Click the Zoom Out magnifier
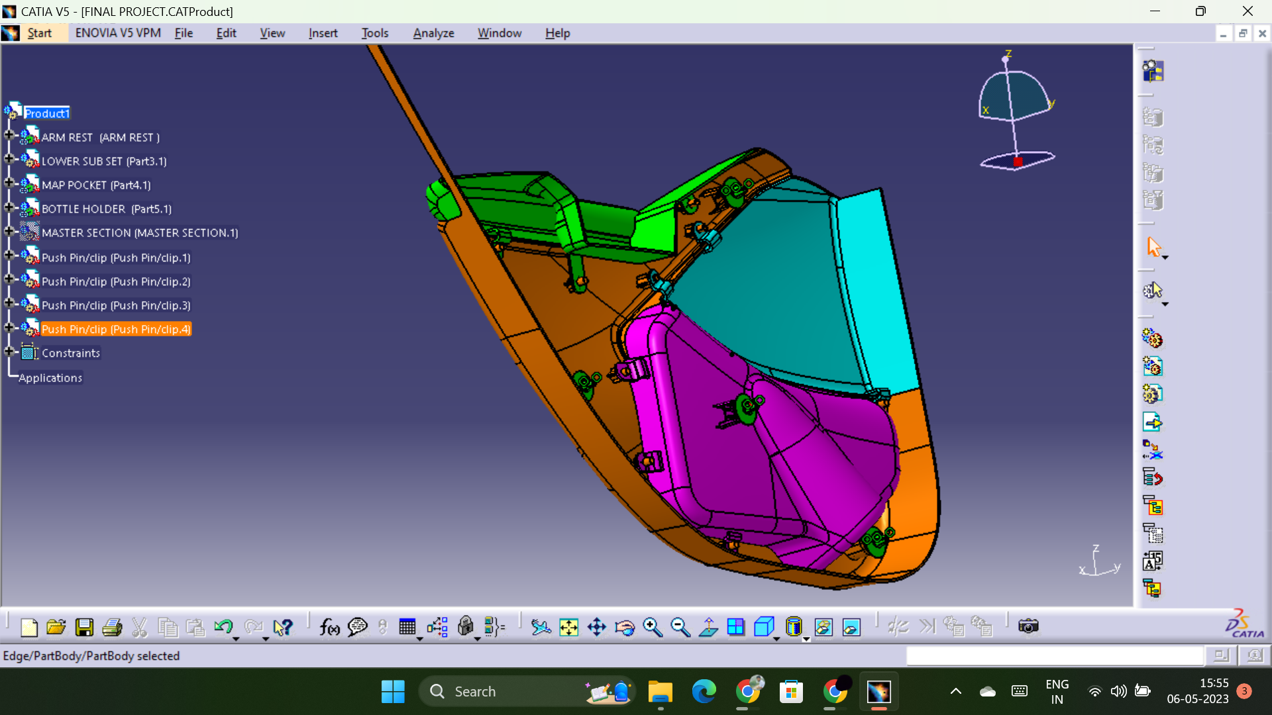Image resolution: width=1272 pixels, height=715 pixels. tap(680, 627)
